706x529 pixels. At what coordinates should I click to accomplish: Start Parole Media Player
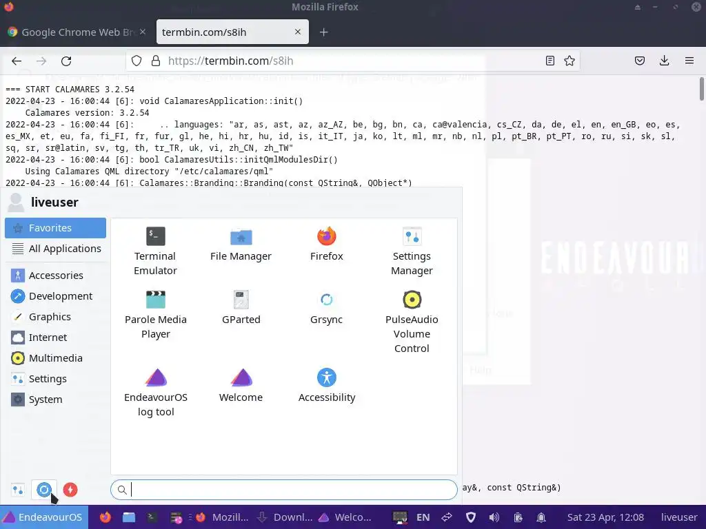[x=155, y=315]
